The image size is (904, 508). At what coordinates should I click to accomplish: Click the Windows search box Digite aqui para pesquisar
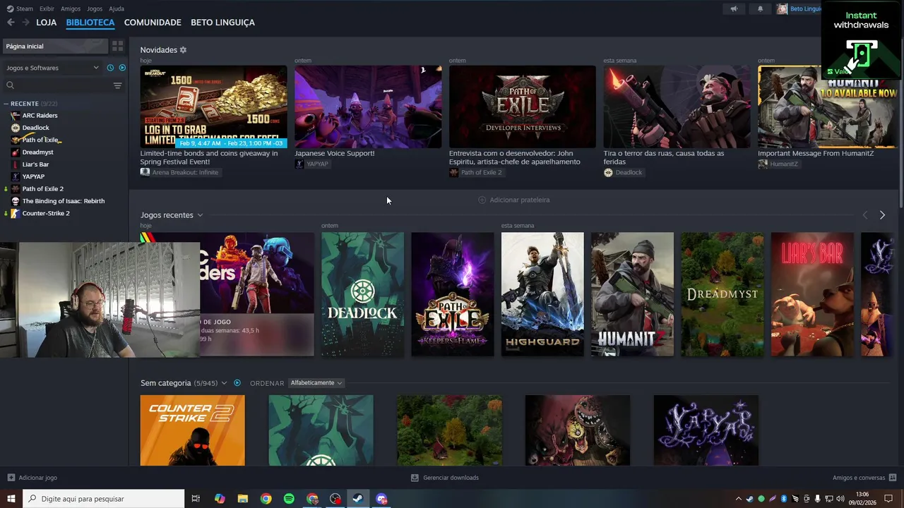tap(104, 499)
